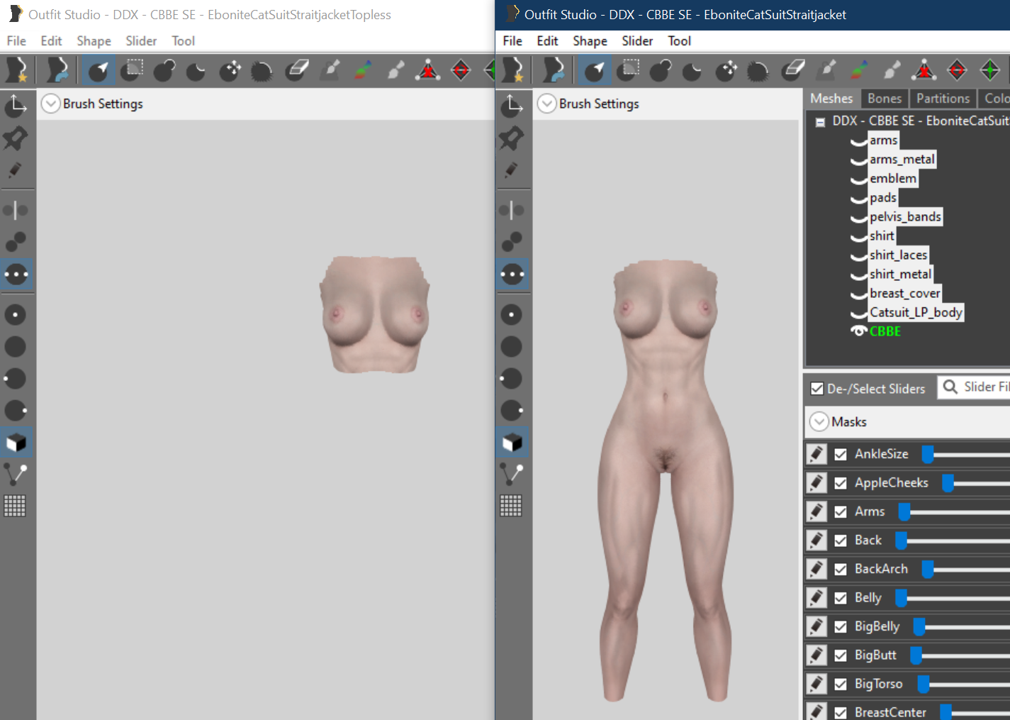1010x720 pixels.
Task: Activate the Smooth brush in Topless window
Action: click(262, 70)
